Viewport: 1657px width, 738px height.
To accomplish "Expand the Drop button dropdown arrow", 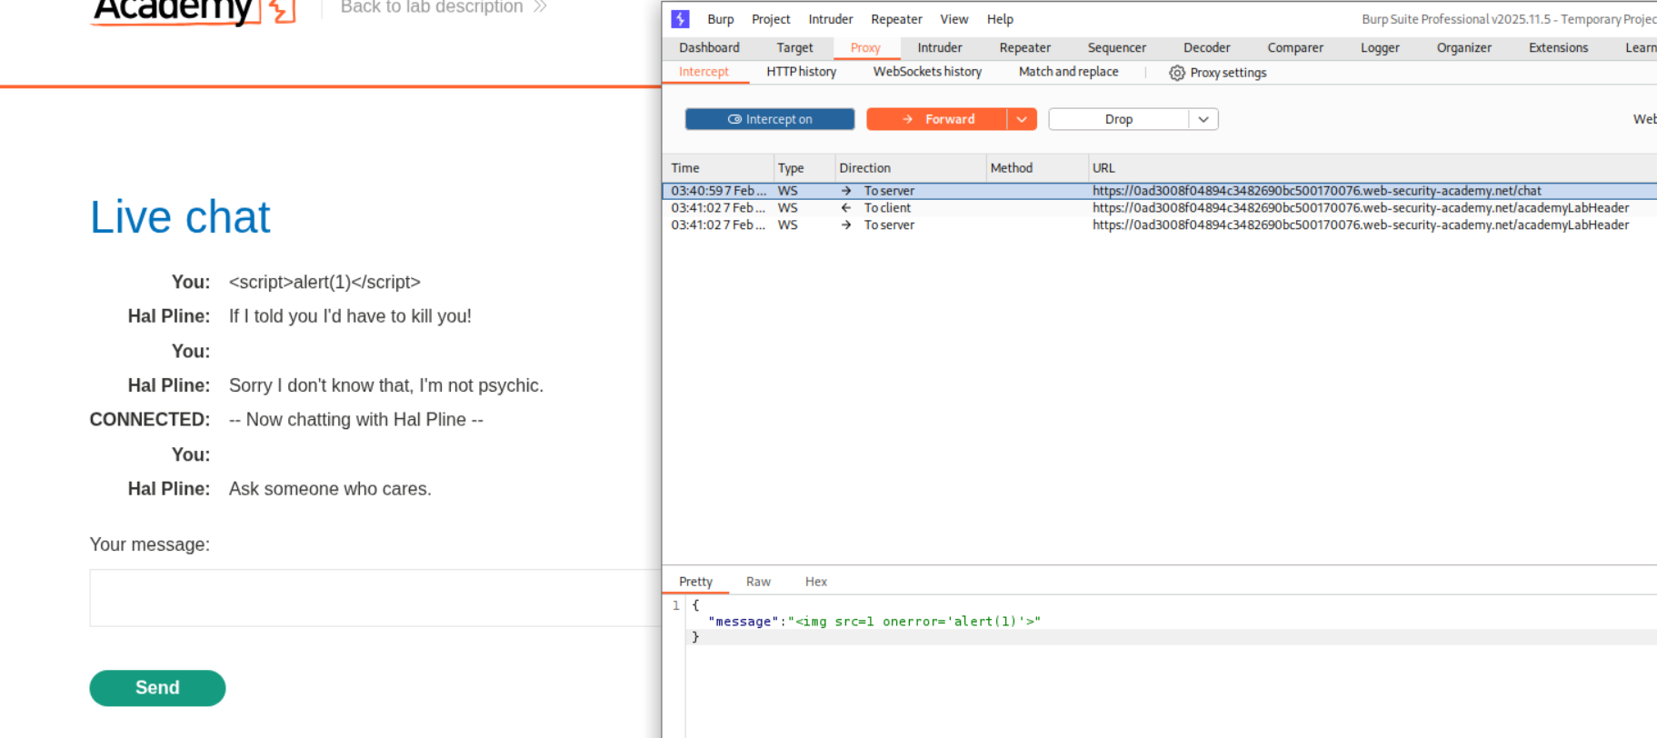I will pos(1203,119).
